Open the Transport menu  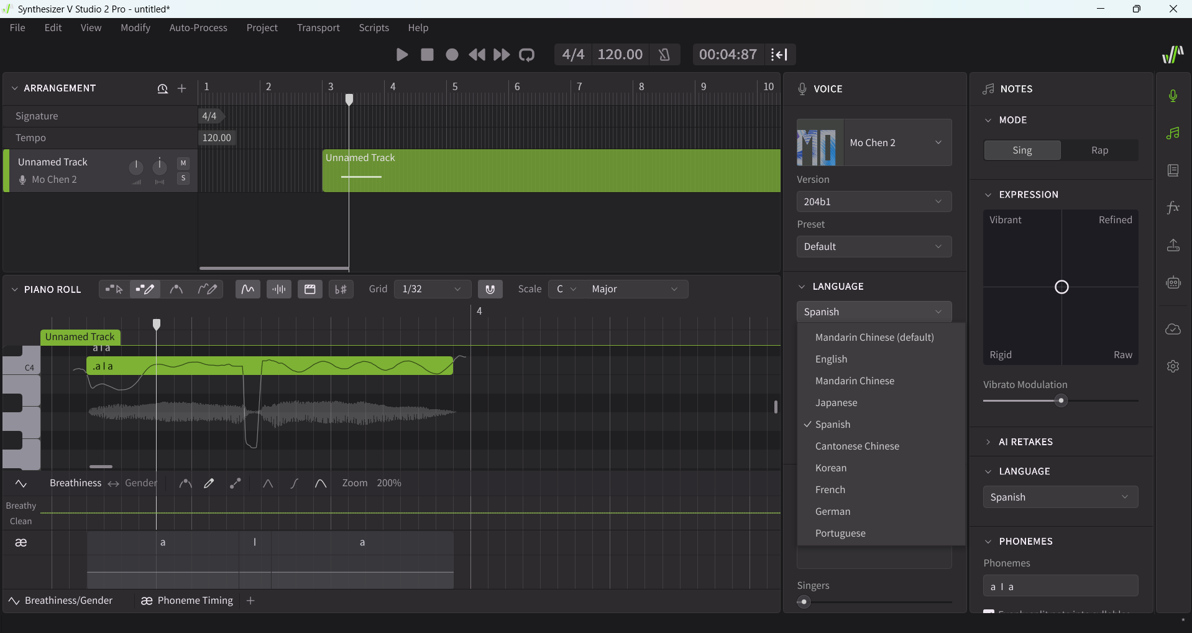[x=318, y=27]
